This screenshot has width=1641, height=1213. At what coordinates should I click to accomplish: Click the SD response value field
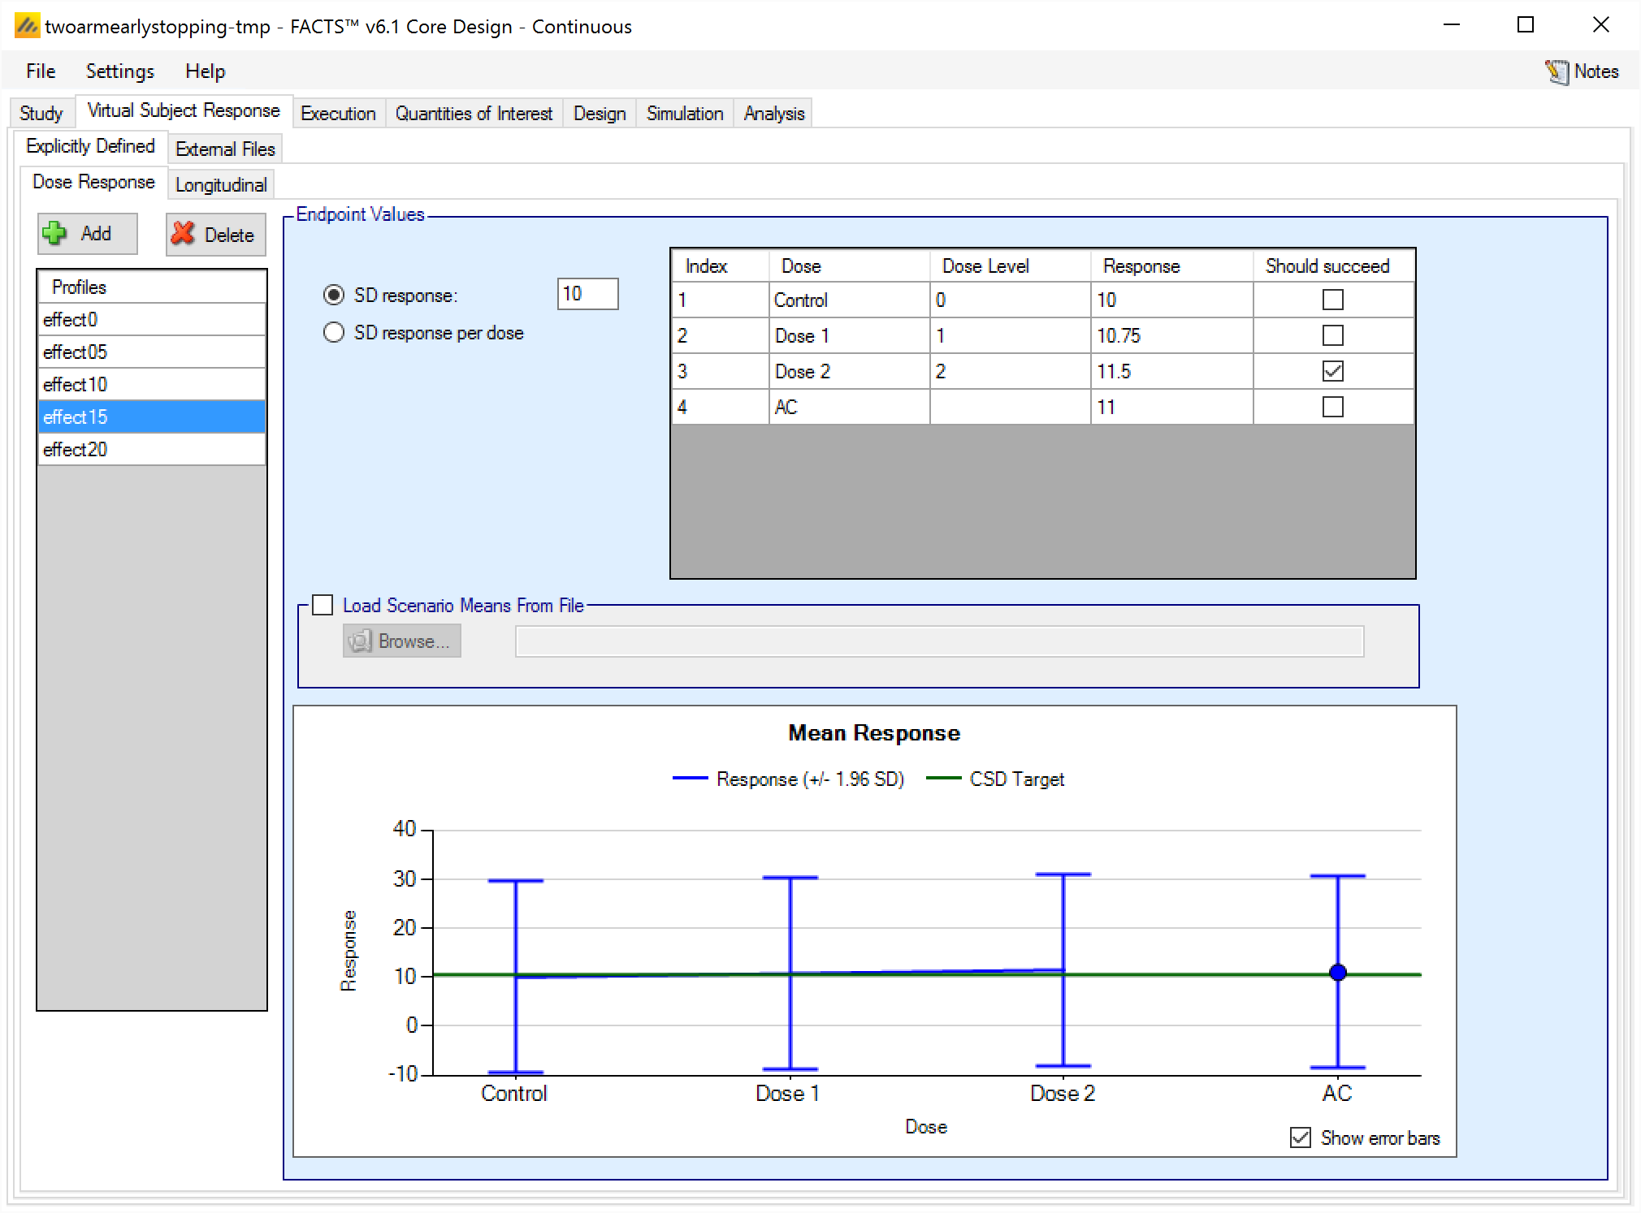587,294
